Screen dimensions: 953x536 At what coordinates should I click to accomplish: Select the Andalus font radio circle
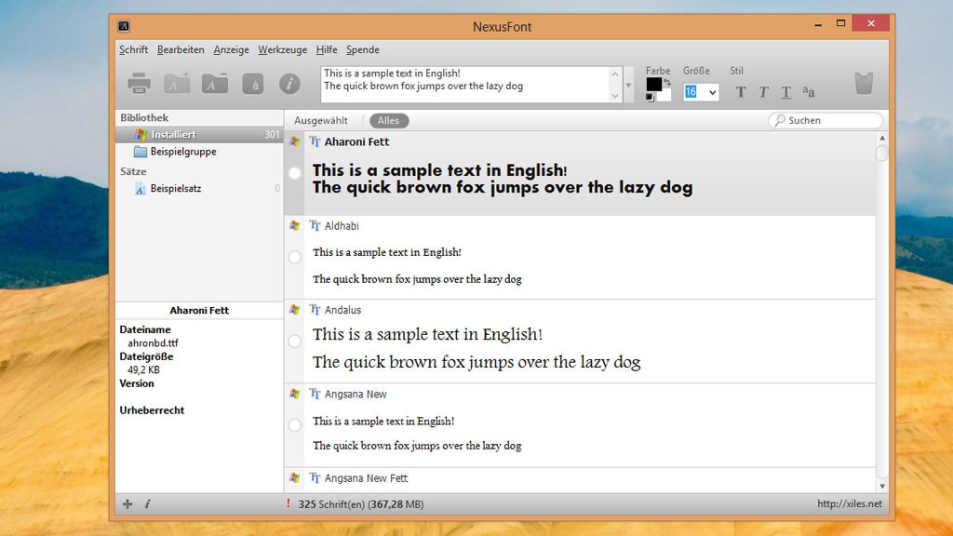[295, 342]
